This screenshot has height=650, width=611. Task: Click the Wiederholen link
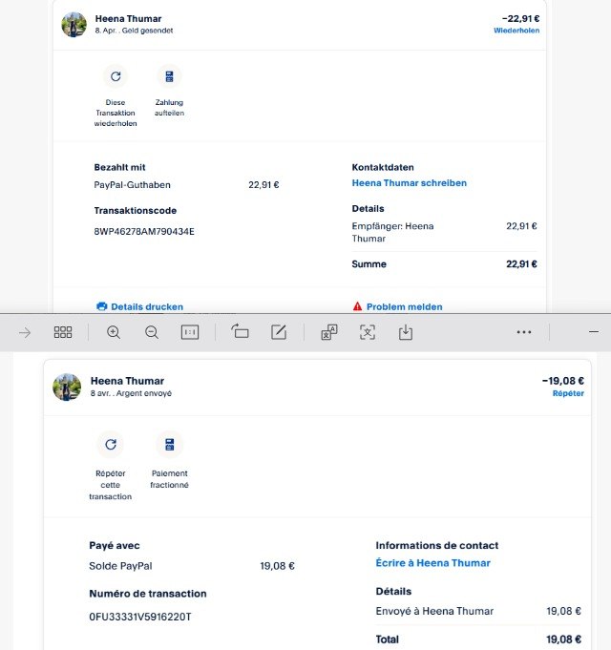pos(516,31)
